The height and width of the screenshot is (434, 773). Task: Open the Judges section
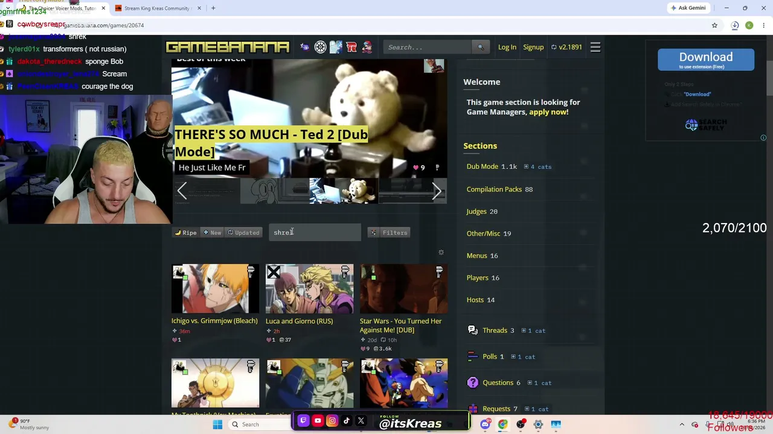(476, 212)
